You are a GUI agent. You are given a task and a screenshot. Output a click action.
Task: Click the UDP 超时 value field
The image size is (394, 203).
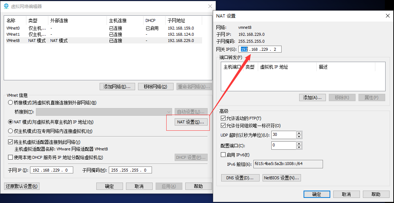click(x=284, y=135)
